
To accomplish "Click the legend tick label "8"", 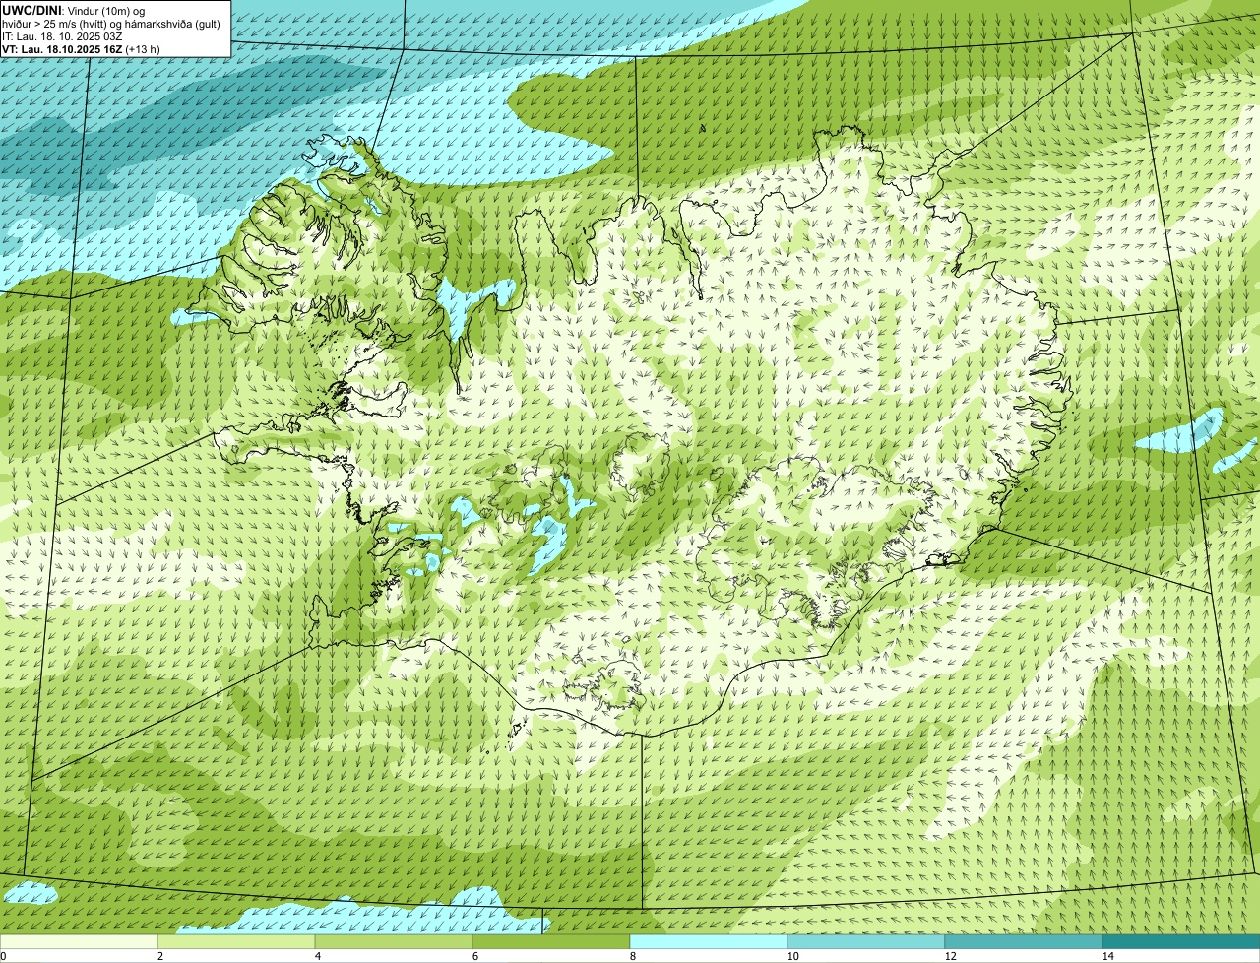I will coord(632,956).
